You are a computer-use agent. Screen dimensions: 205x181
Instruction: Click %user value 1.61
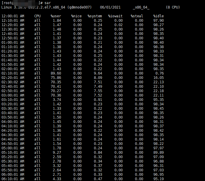click(57, 139)
